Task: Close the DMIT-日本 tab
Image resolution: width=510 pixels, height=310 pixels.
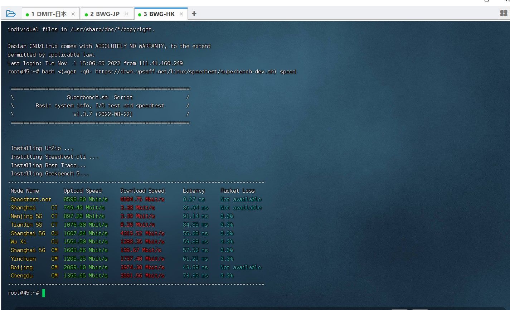Action: click(x=73, y=14)
